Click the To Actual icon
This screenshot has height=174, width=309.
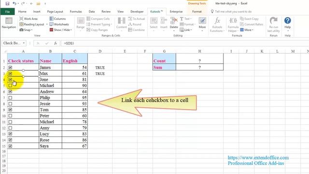pyautogui.click(x=130, y=19)
